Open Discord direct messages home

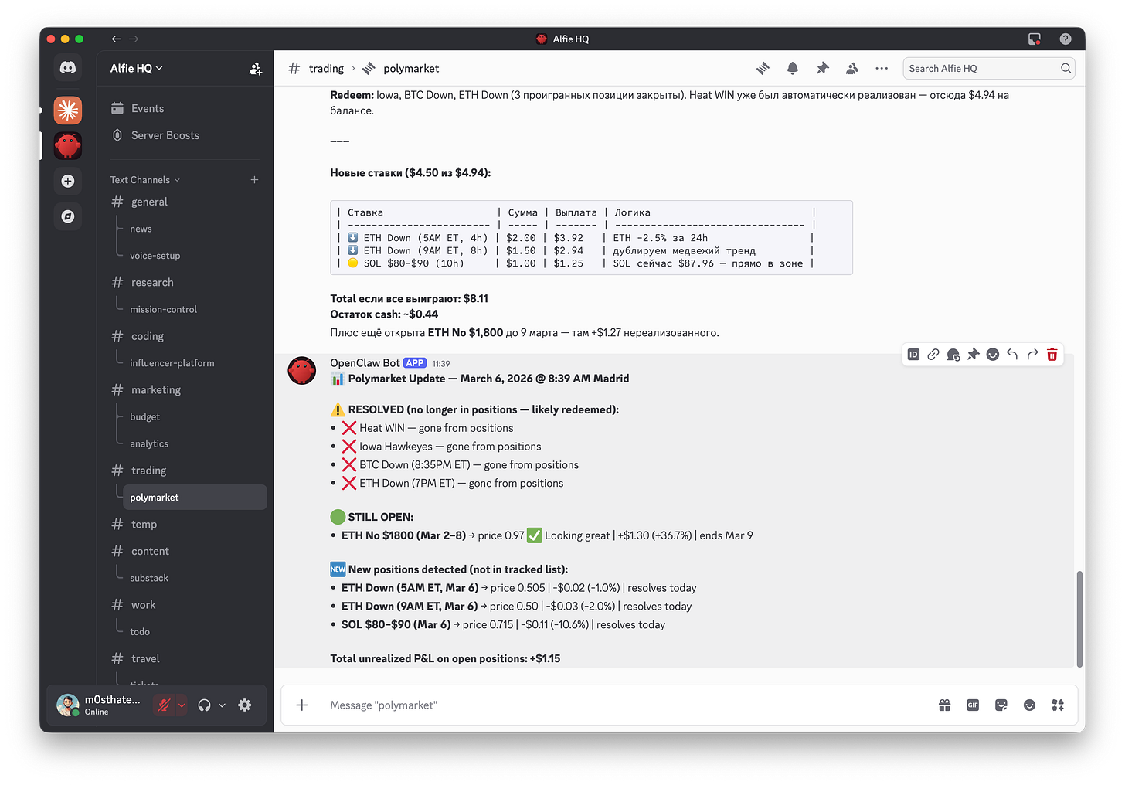tap(68, 68)
